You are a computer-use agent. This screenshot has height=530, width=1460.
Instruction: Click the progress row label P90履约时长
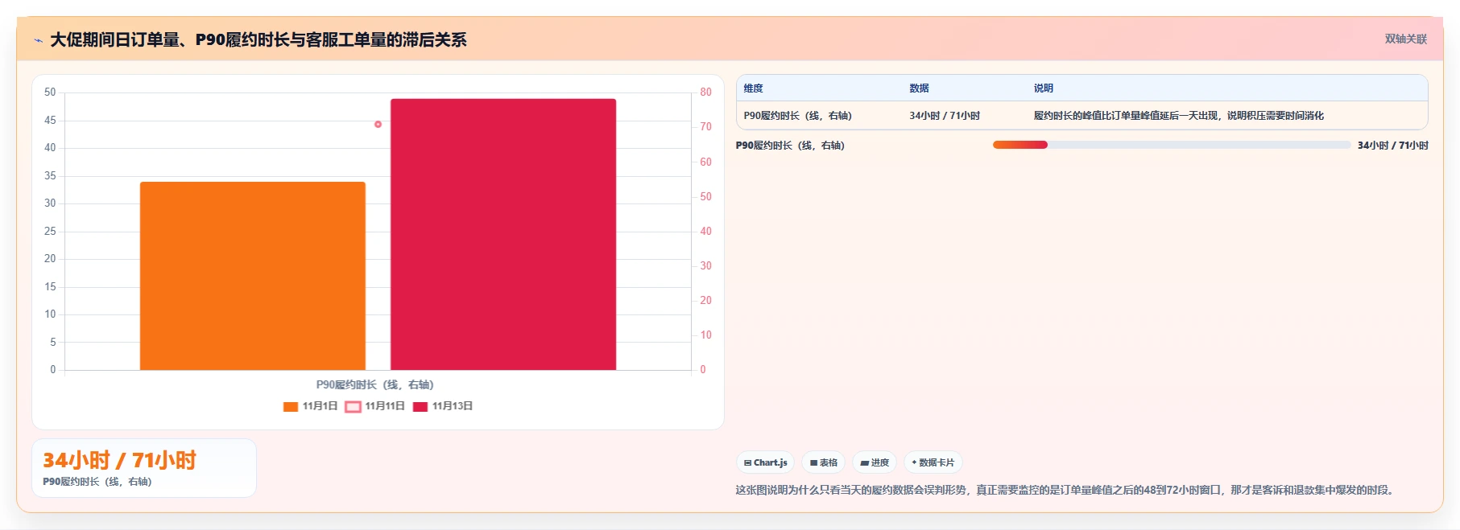tap(790, 146)
